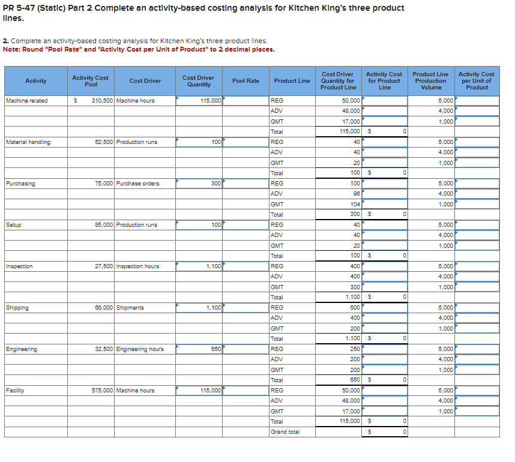The image size is (515, 462).
Task: Click the Setup Pool Rate input
Action: tap(245, 225)
